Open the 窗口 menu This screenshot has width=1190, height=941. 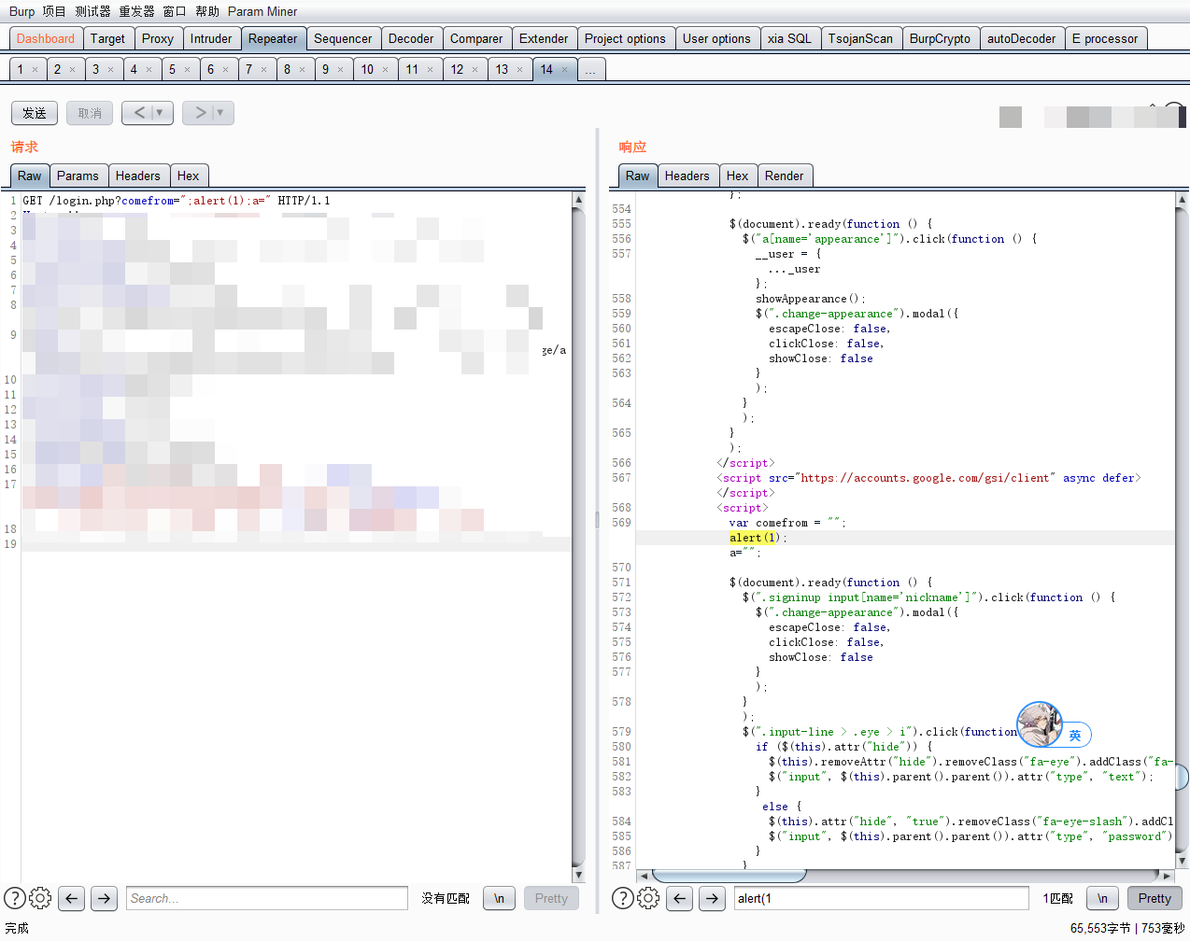[175, 11]
